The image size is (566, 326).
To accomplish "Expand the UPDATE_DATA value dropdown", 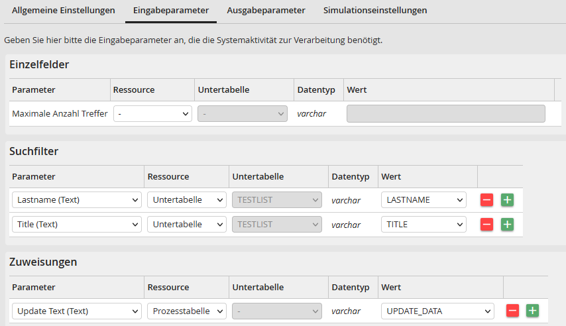I will [437, 310].
